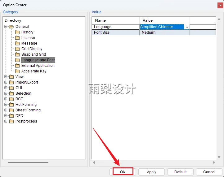Click the License folder icon
Image resolution: width=224 pixels, height=177 pixels.
pos(17,38)
